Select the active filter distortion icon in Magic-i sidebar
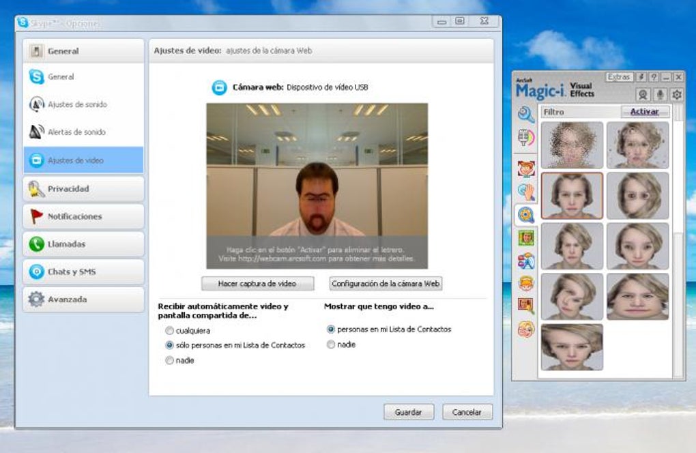This screenshot has height=453, width=696. coord(526,215)
